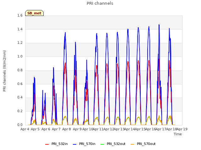Click the SB_met label box
Screen dimensions: 201x150
(34, 13)
